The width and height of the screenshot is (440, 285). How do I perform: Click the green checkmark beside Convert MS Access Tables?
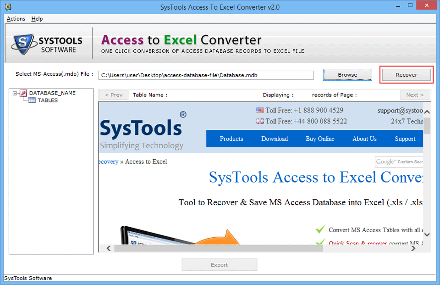coord(320,229)
